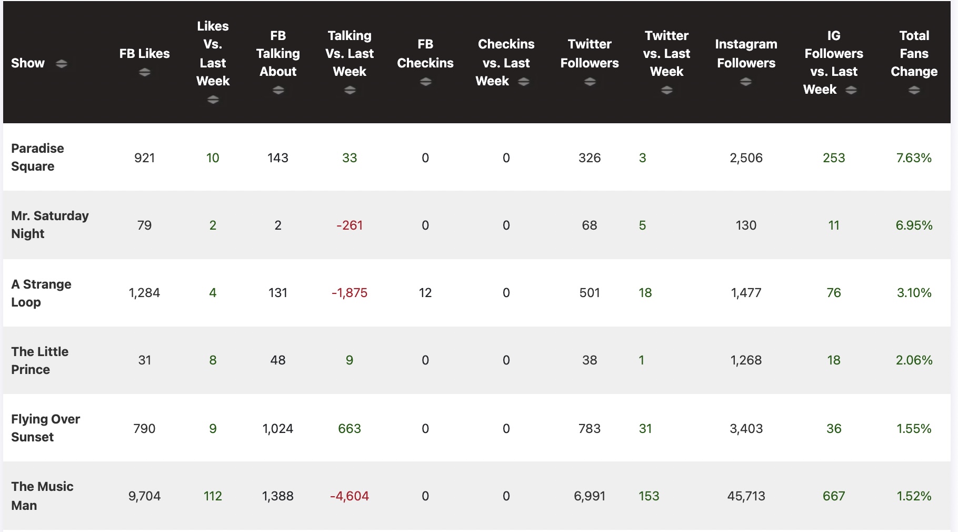Click sort arrows under FB Likes

(x=145, y=73)
